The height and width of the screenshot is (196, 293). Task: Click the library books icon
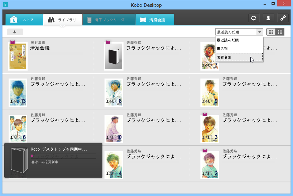(x=51, y=20)
